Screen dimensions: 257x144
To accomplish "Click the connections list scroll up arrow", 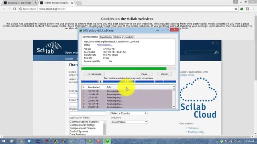I will coord(174,87).
